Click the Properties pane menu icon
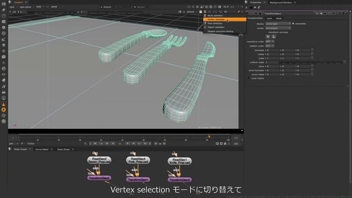Viewport: 352px width, 198px height. pos(246,2)
